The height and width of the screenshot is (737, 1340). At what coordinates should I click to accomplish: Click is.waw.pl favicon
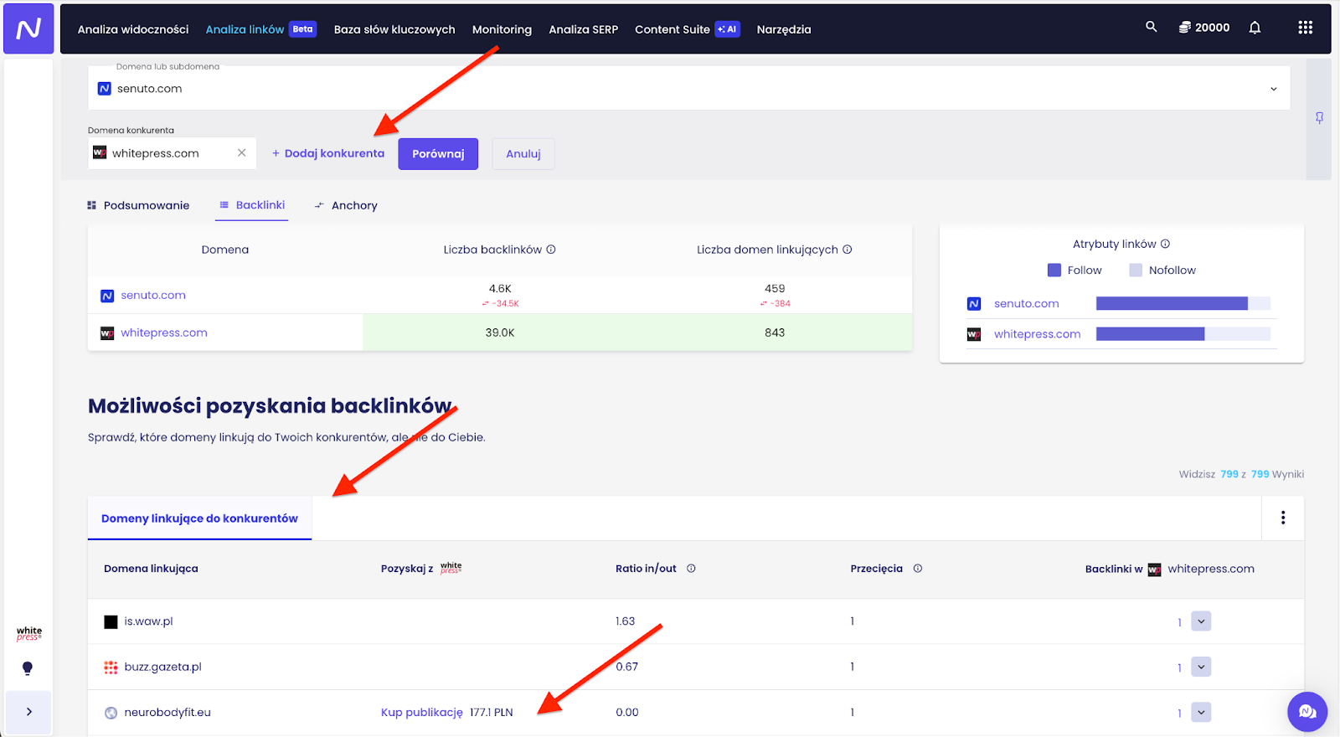coord(111,621)
